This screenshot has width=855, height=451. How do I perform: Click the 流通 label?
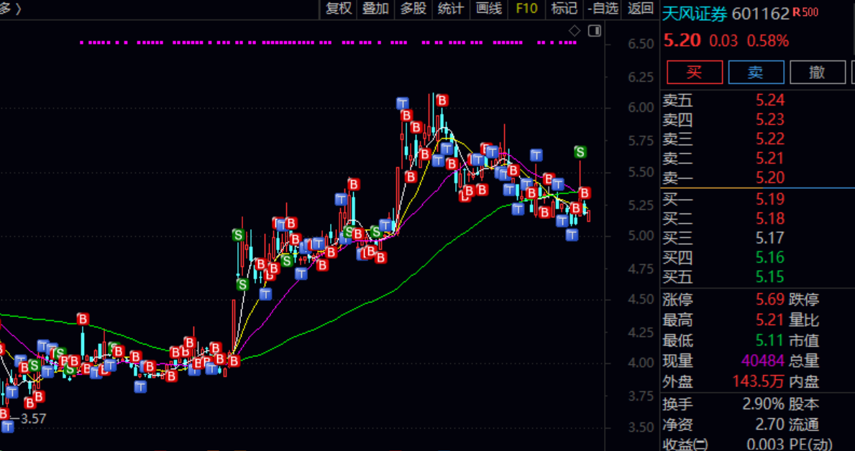(804, 424)
